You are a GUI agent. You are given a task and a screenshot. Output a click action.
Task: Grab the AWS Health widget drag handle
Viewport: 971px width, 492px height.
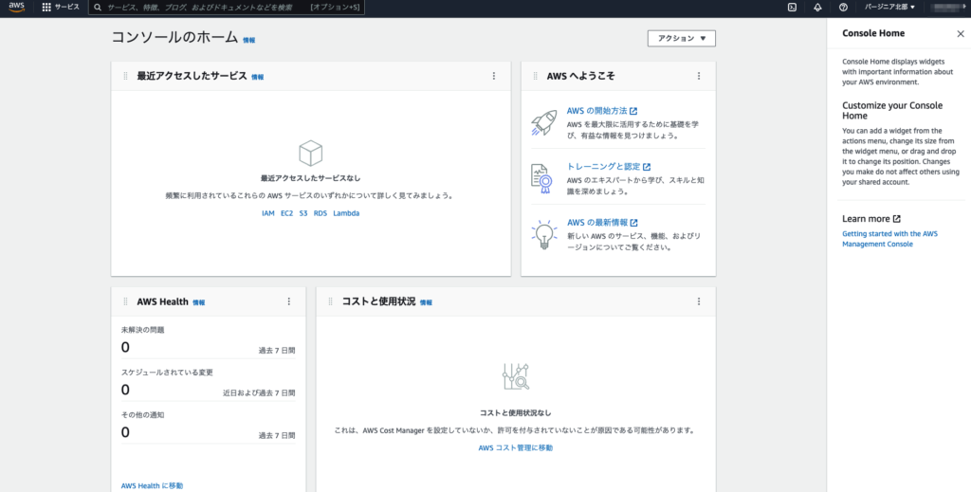tap(125, 301)
